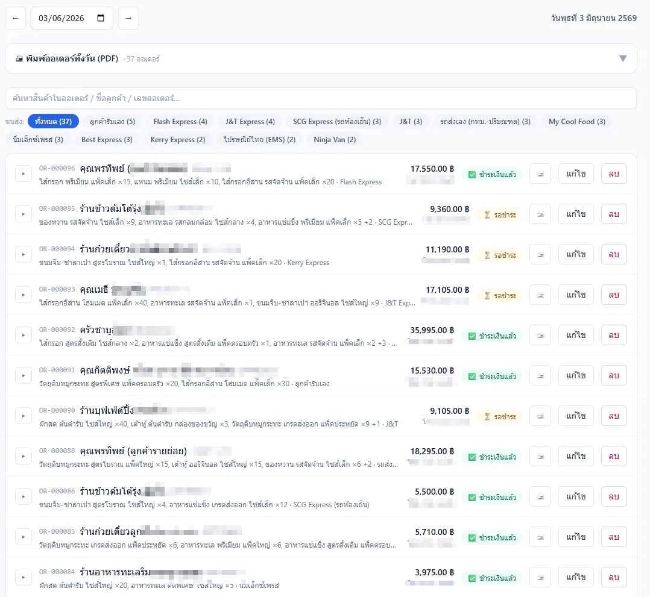Delete order OR-000095 with ลบ
This screenshot has width=650, height=597.
point(614,214)
